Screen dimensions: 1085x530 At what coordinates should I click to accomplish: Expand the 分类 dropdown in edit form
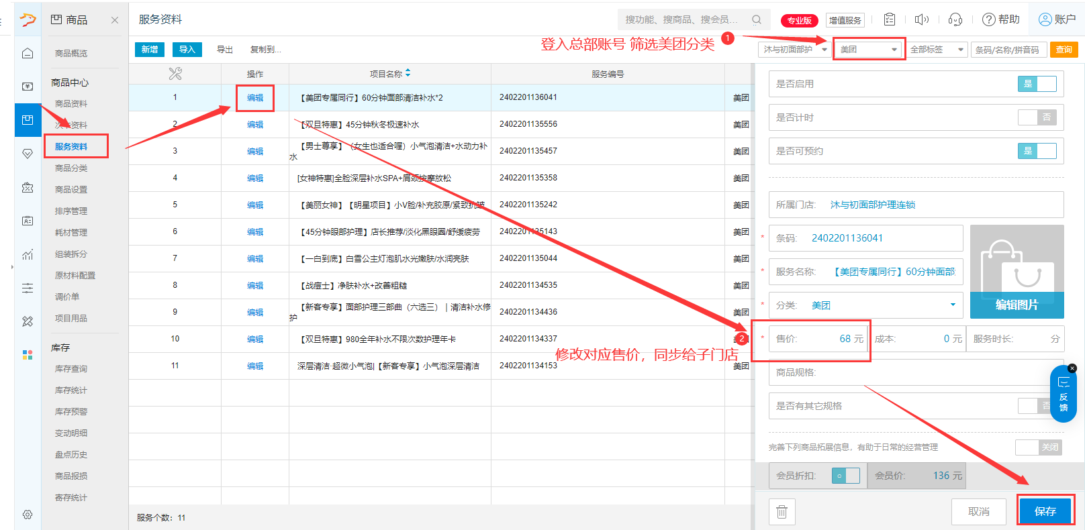point(953,305)
